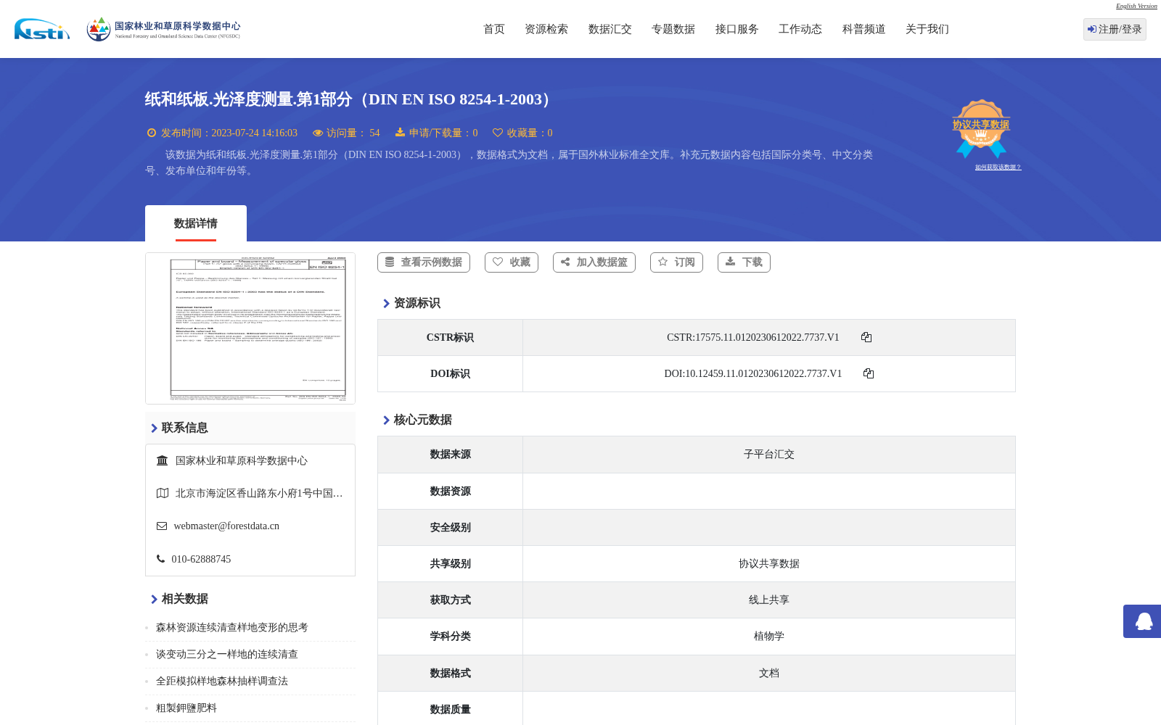
Task: Open the 关于我们 menu item
Action: [x=927, y=29]
